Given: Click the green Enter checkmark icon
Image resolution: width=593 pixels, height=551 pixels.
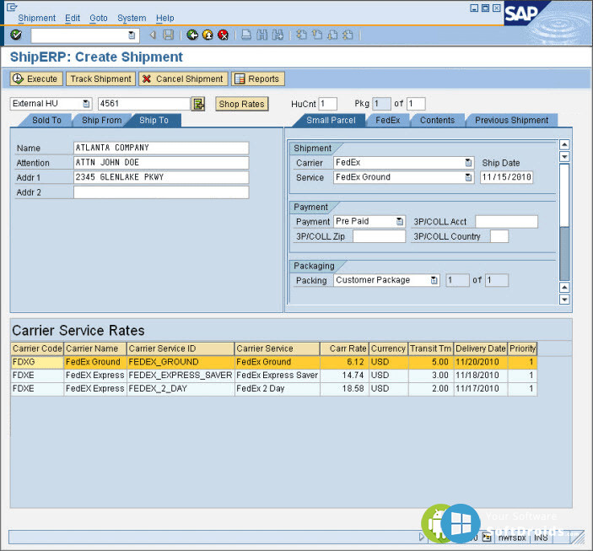Looking at the screenshot, I should click(16, 35).
